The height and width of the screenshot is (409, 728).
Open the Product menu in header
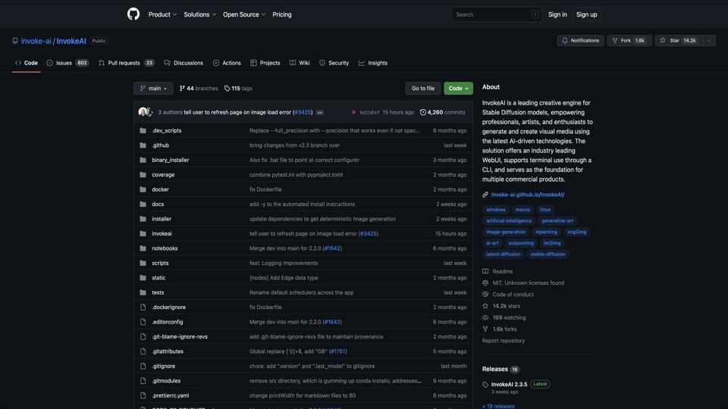162,14
